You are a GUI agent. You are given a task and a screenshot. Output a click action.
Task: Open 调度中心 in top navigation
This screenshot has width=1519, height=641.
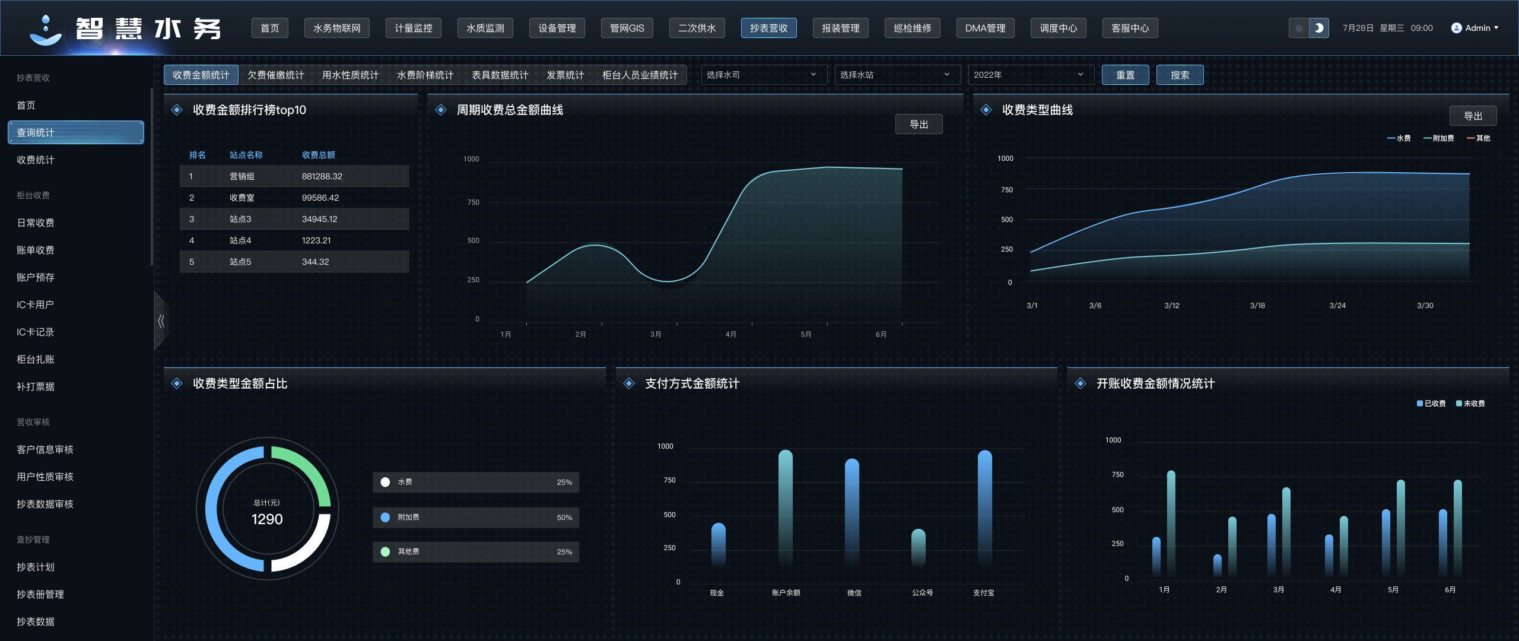(x=1058, y=28)
